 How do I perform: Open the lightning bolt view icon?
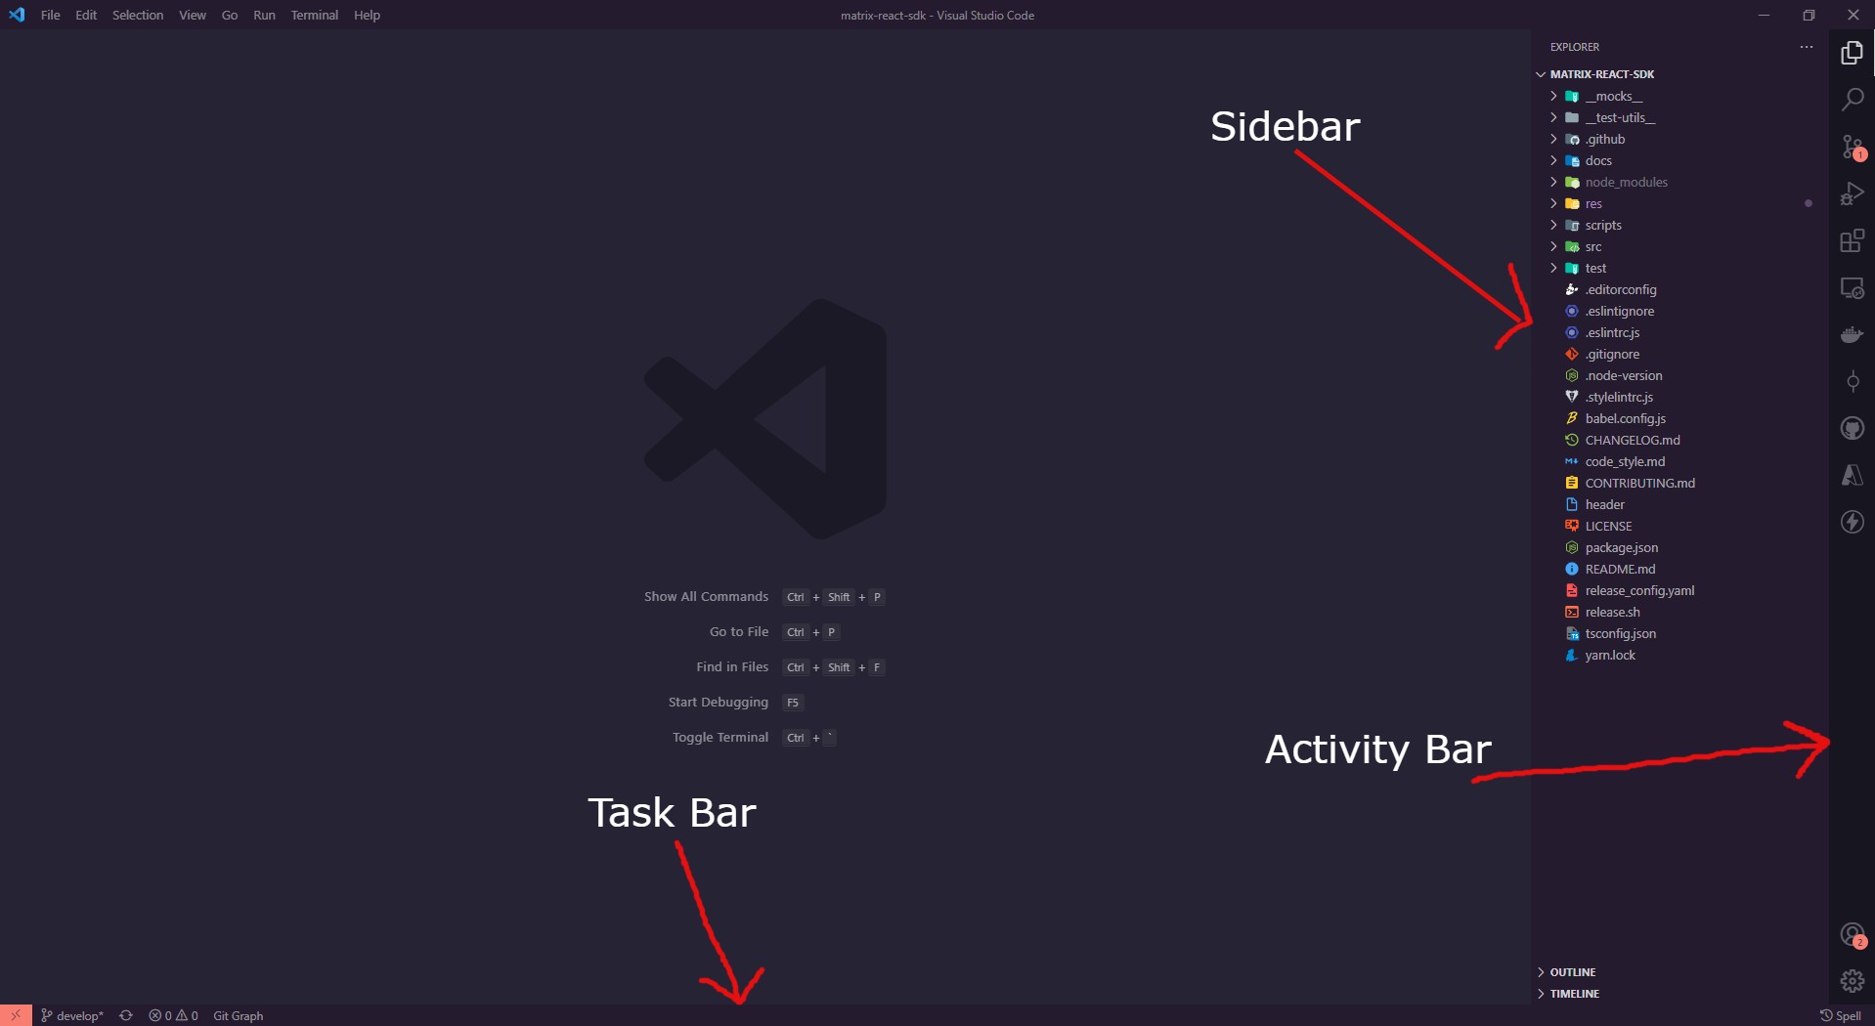1852,522
